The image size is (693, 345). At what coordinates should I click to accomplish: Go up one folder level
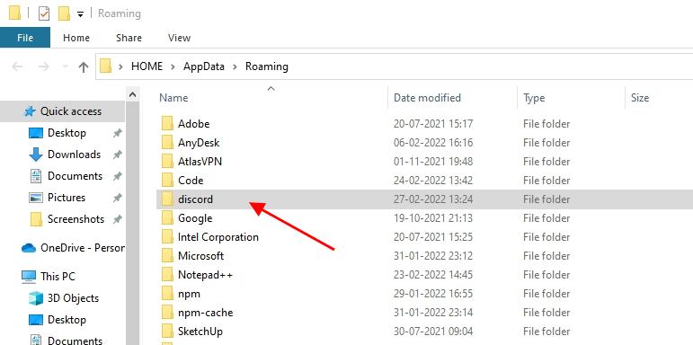coord(83,66)
